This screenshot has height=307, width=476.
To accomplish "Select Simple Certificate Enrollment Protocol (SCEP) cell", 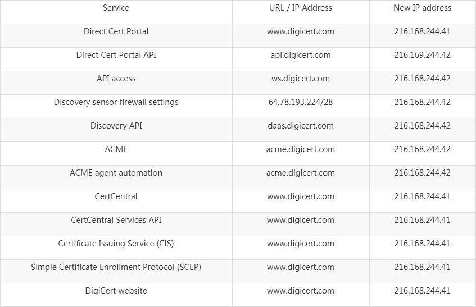I will coord(116,267).
